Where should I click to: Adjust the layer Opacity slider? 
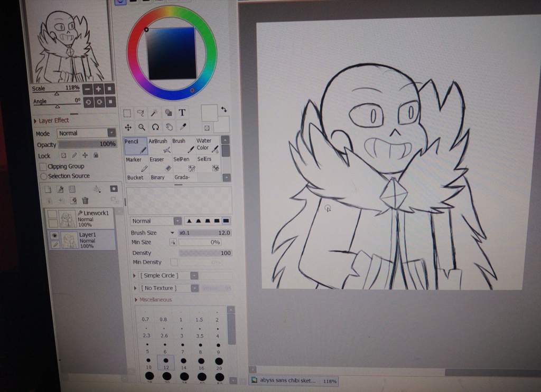tap(88, 144)
